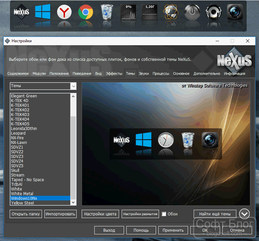
Task: Expand the Темы dropdown list
Action: [74, 86]
